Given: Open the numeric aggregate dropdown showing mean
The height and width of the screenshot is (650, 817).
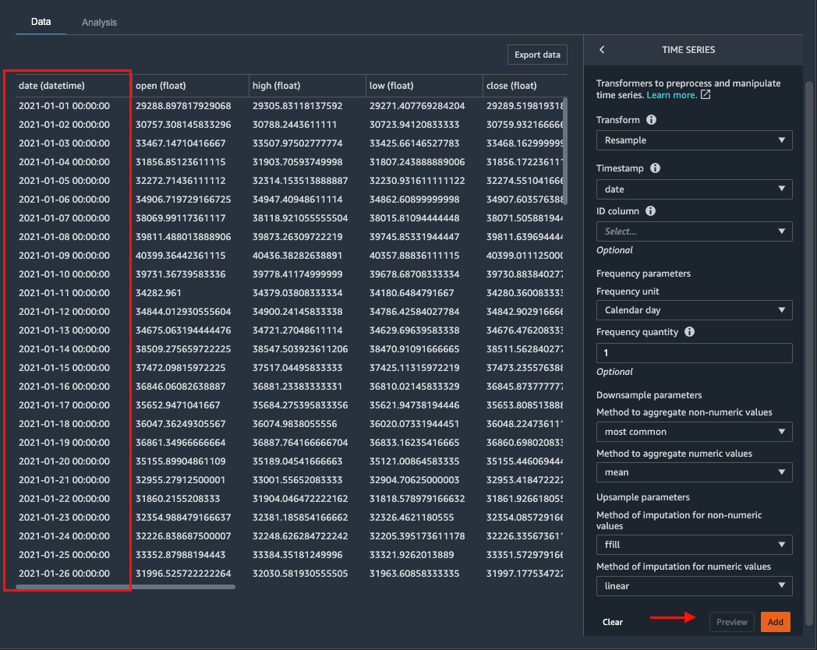Looking at the screenshot, I should 694,472.
